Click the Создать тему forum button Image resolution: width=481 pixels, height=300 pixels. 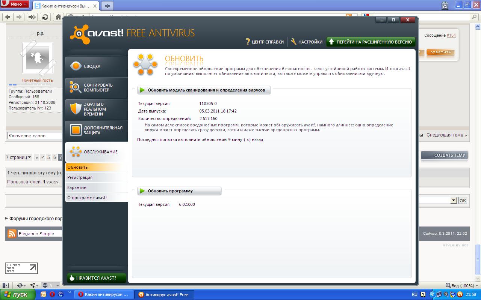pyautogui.click(x=444, y=155)
